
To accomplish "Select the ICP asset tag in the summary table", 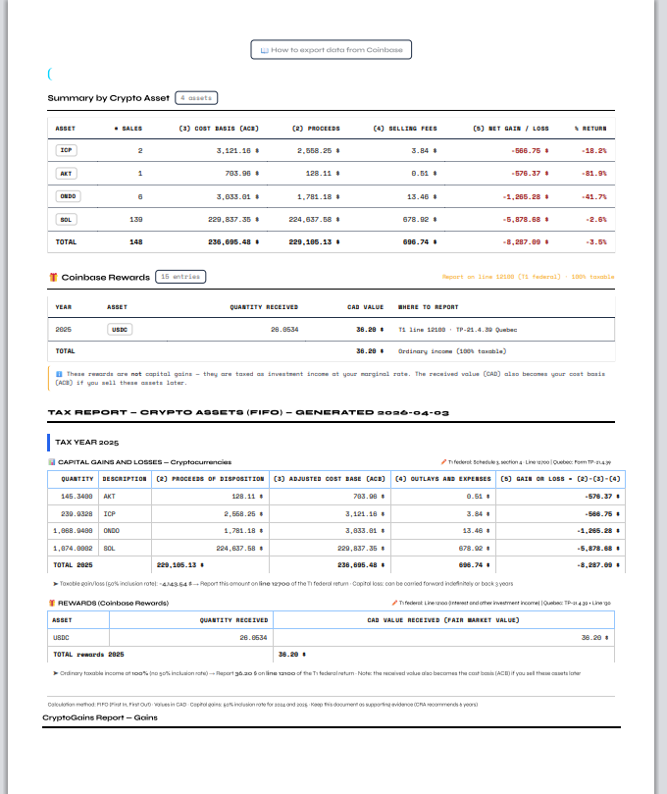I will click(x=67, y=150).
